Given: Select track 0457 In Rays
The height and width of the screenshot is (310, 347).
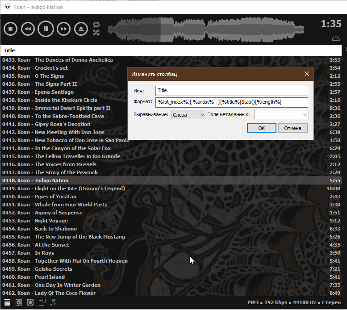Looking at the screenshot, I should (x=171, y=253).
